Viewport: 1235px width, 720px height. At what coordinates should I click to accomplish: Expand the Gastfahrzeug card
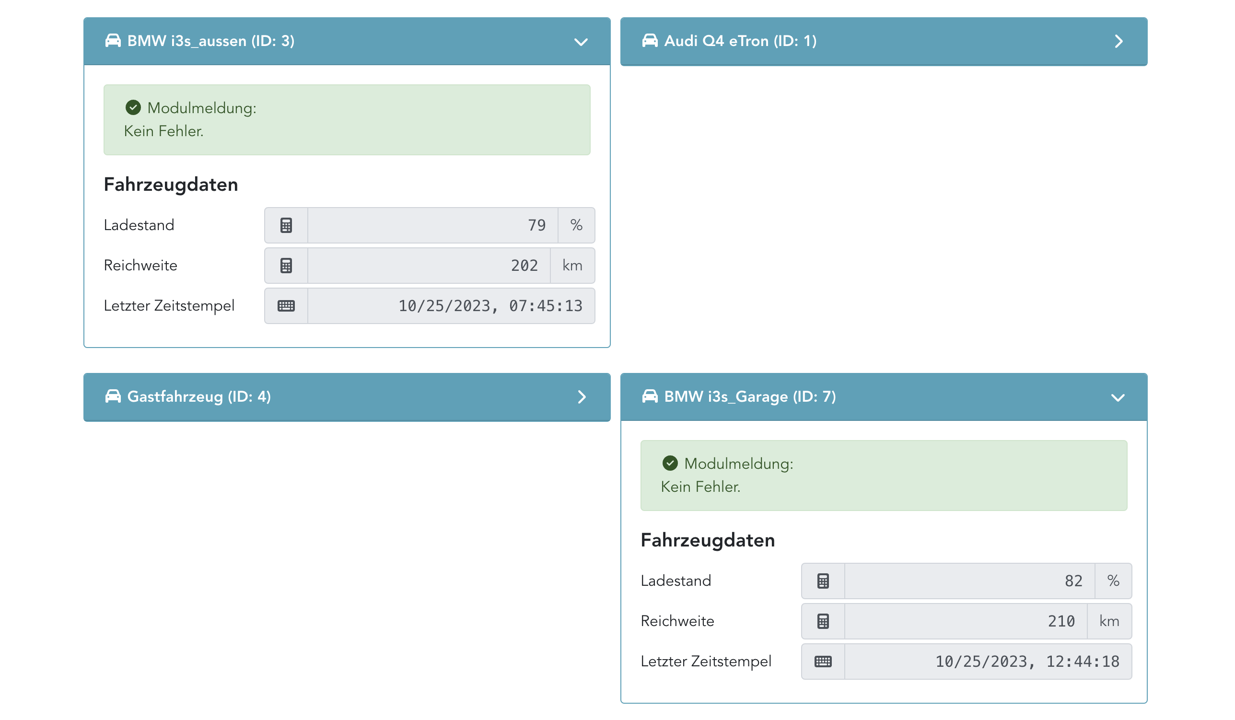click(x=582, y=397)
